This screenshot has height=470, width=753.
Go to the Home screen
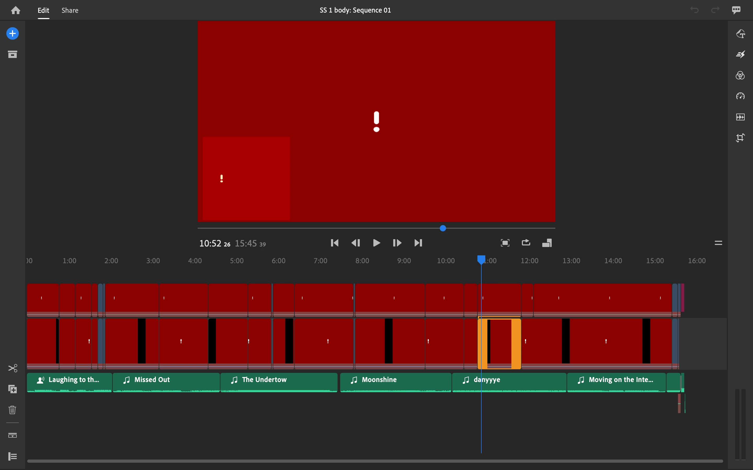click(x=16, y=10)
